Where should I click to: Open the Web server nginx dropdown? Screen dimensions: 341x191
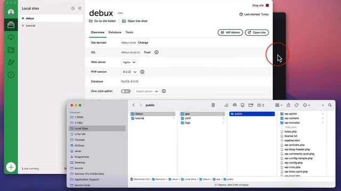(x=129, y=62)
